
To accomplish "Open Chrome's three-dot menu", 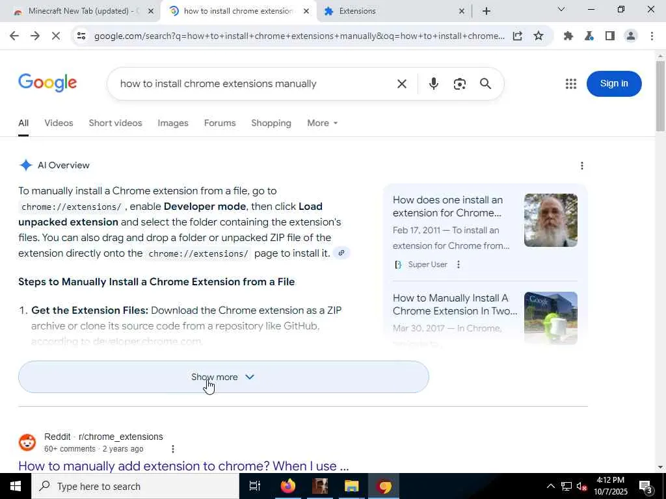I will point(652,36).
